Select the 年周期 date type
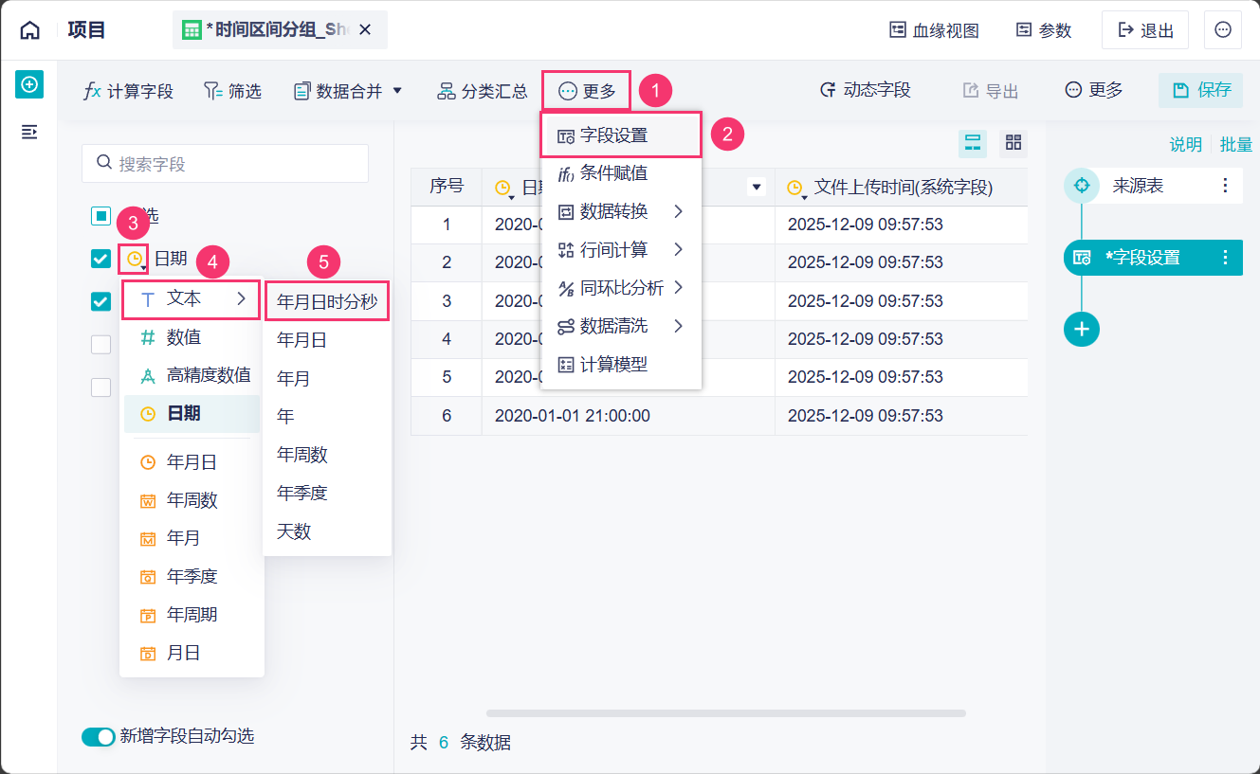The width and height of the screenshot is (1260, 774). click(192, 615)
